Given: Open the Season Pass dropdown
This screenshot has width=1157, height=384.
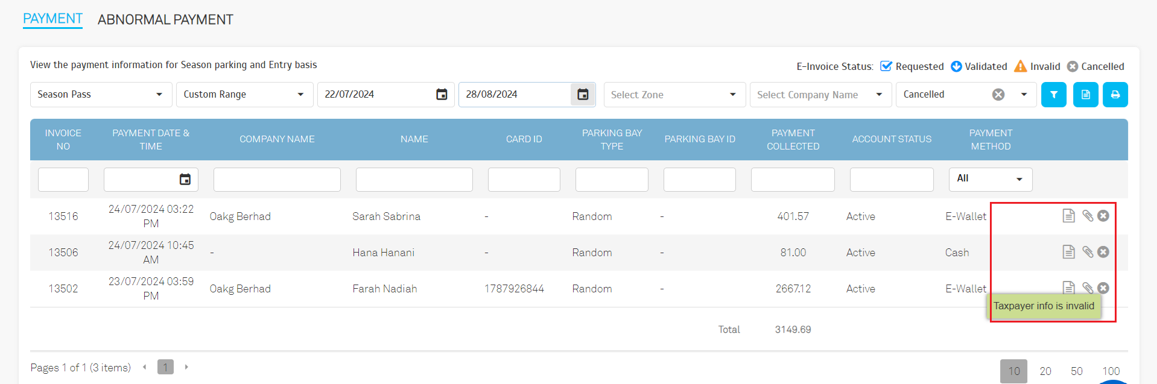Looking at the screenshot, I should click(101, 95).
